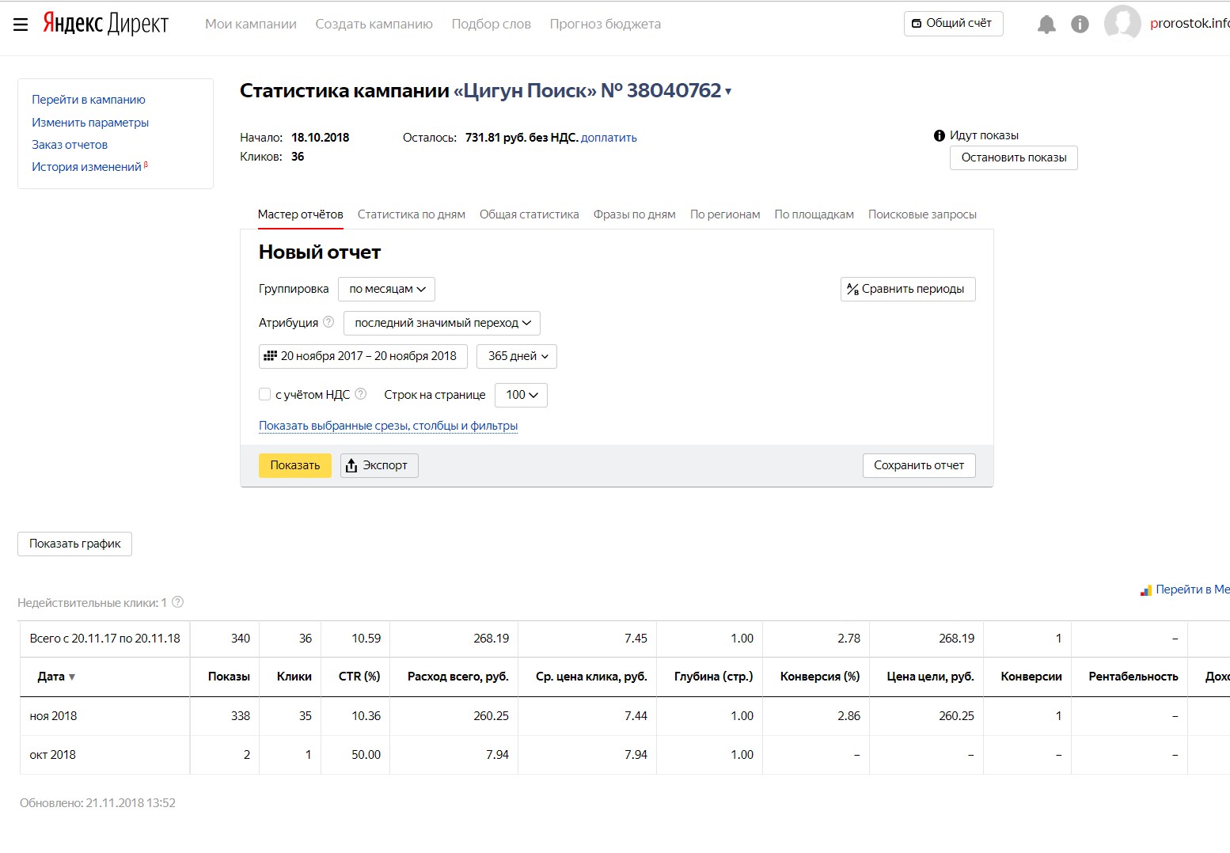This screenshot has height=853, width=1230.
Task: Click the 'доплатить' link
Action: 609,138
